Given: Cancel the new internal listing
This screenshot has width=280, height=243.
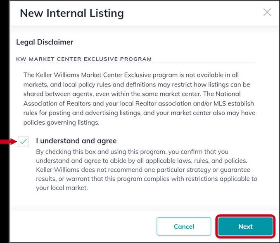Looking at the screenshot, I should (184, 227).
